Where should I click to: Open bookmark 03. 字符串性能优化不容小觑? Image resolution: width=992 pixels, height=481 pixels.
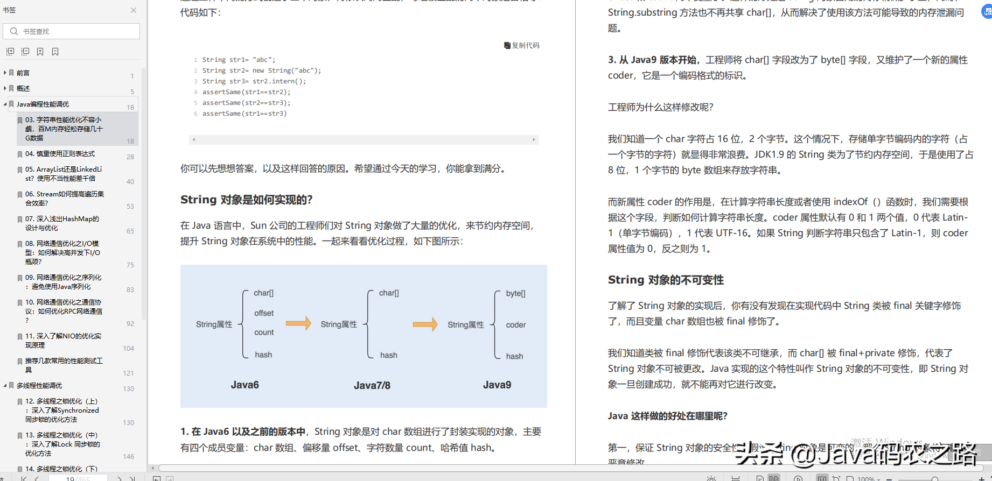point(64,129)
